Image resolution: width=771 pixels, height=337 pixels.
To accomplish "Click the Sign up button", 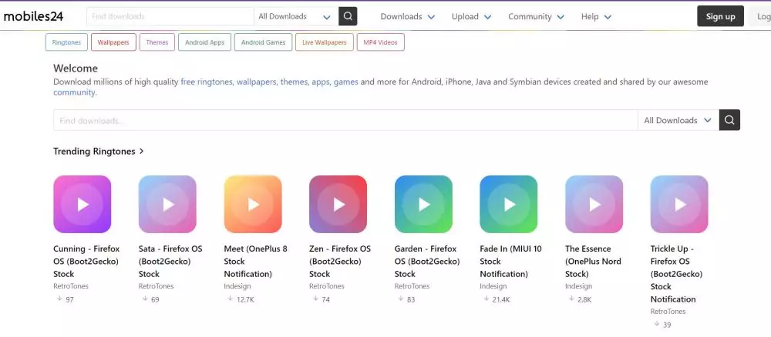I will click(720, 16).
